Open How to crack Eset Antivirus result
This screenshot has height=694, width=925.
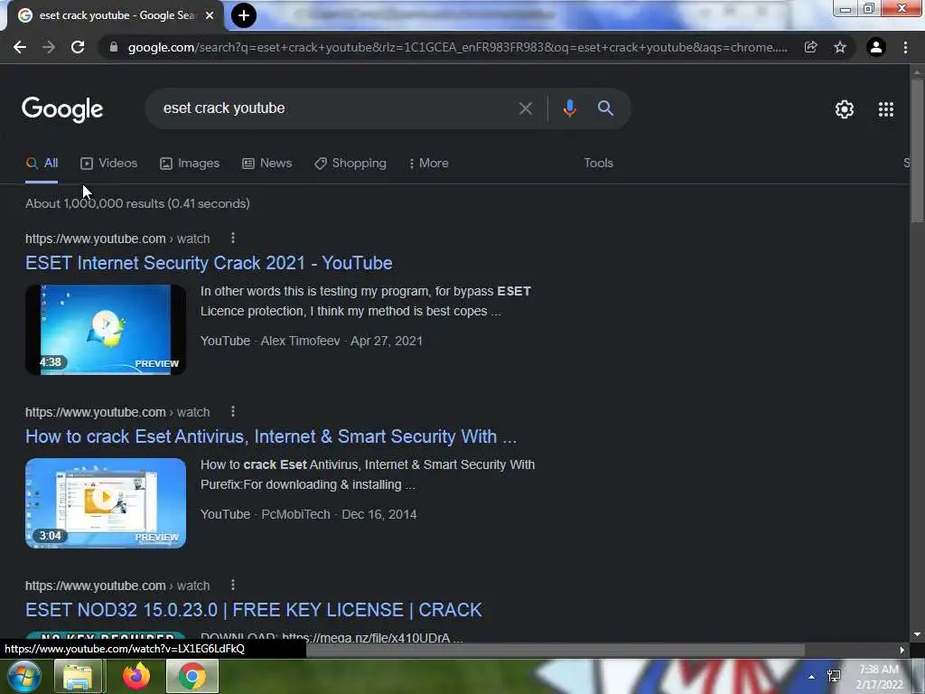pyautogui.click(x=271, y=436)
